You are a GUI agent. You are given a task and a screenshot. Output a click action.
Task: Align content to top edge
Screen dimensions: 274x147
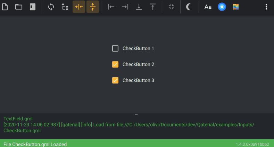tap(153, 7)
